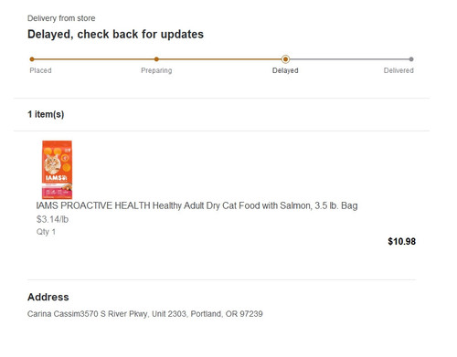Click the Delayed, check back for updates heading
The height and width of the screenshot is (357, 457).
click(x=115, y=35)
